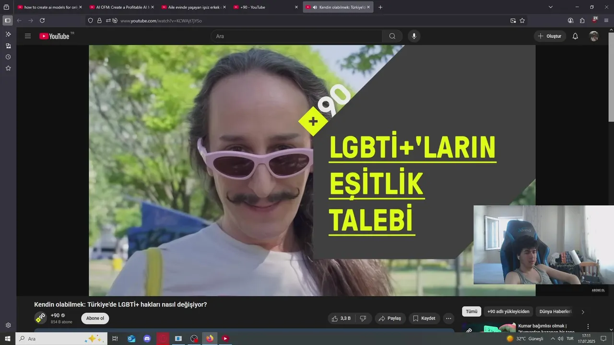614x345 pixels.
Task: Click the 'ABONE OL' watermark on video
Action: click(598, 290)
